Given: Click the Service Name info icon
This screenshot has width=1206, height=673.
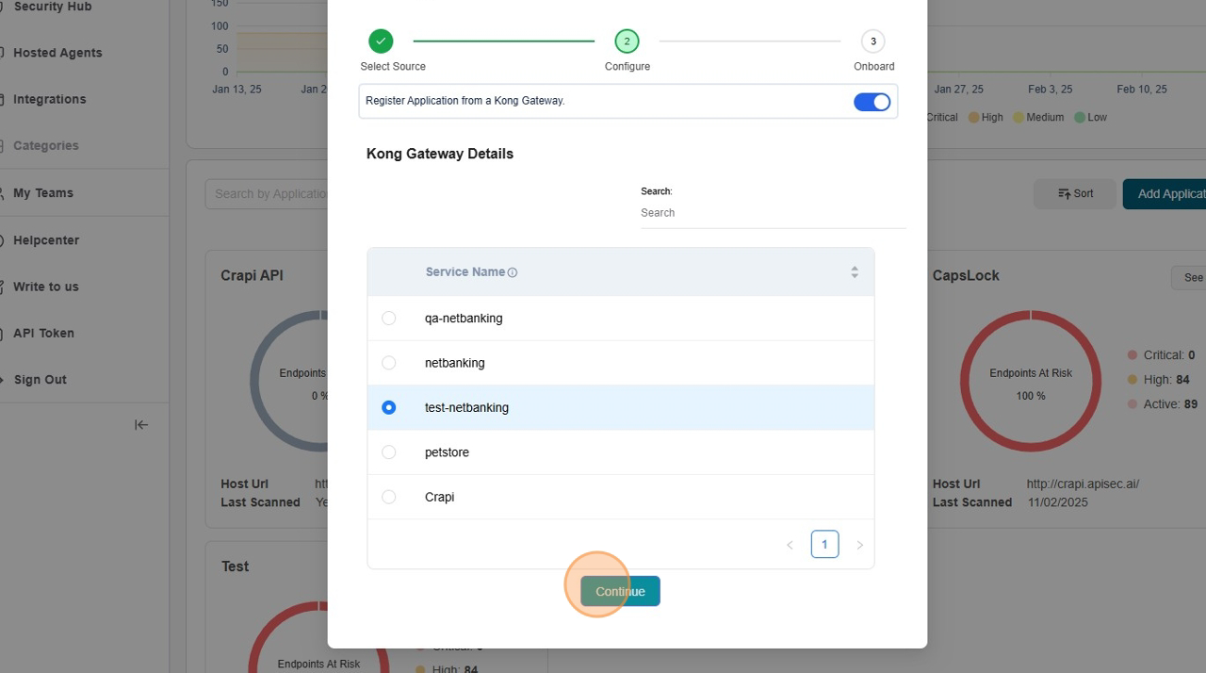Looking at the screenshot, I should (513, 273).
